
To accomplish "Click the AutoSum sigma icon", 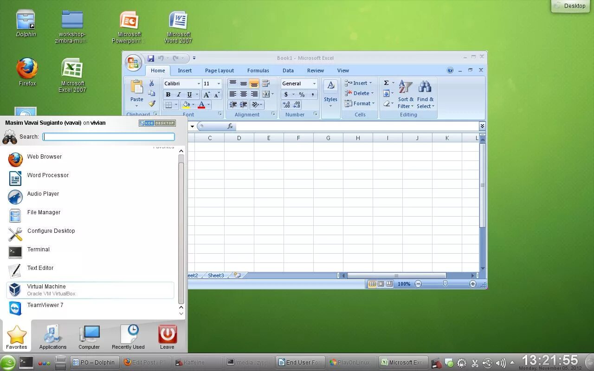I will [386, 83].
